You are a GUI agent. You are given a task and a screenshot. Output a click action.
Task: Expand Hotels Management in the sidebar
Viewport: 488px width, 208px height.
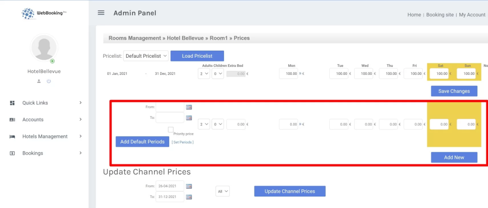pos(46,136)
